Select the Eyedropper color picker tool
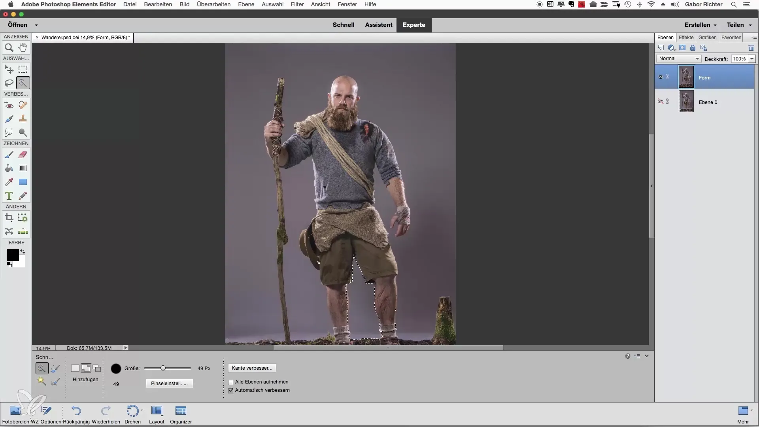 pos(9,182)
